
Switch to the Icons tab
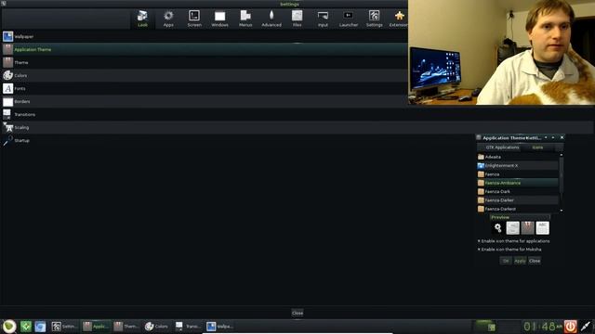coord(537,148)
